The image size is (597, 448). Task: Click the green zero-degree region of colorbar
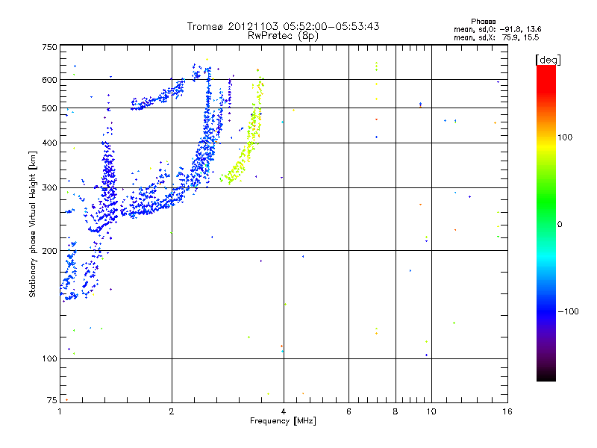[546, 224]
